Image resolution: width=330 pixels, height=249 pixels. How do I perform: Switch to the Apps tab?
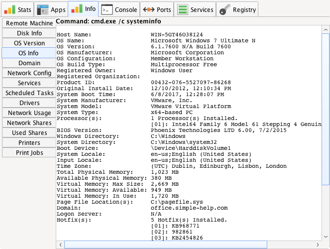click(51, 9)
